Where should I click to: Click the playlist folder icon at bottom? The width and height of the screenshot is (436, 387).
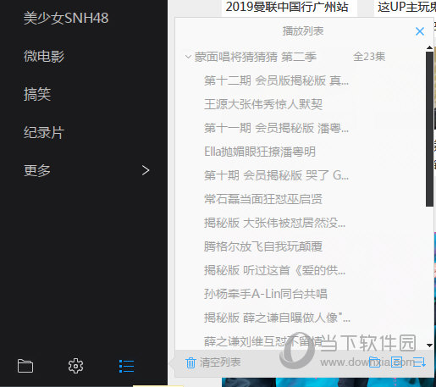(x=374, y=362)
